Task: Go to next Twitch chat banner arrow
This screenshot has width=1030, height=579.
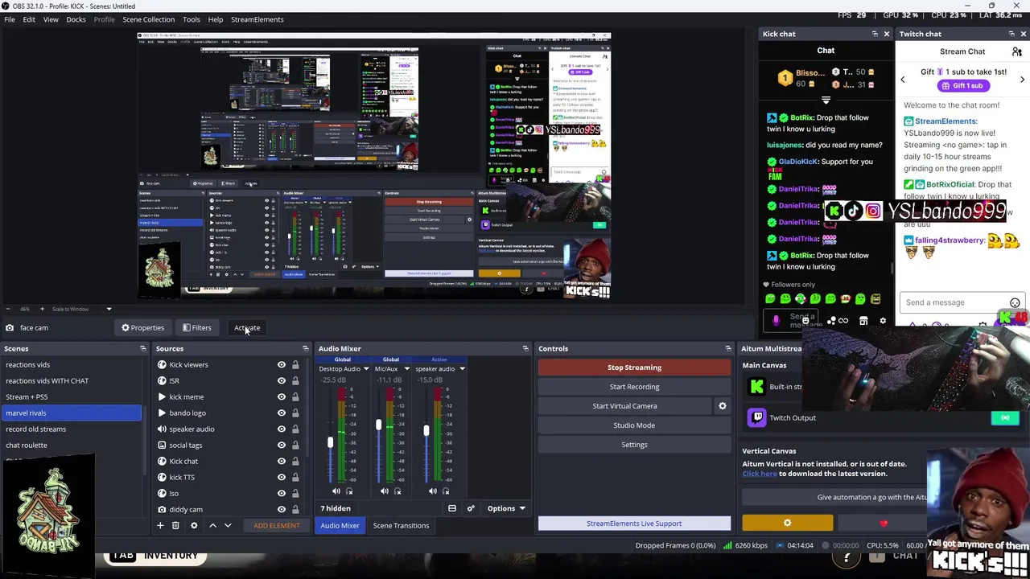Action: click(x=1022, y=79)
